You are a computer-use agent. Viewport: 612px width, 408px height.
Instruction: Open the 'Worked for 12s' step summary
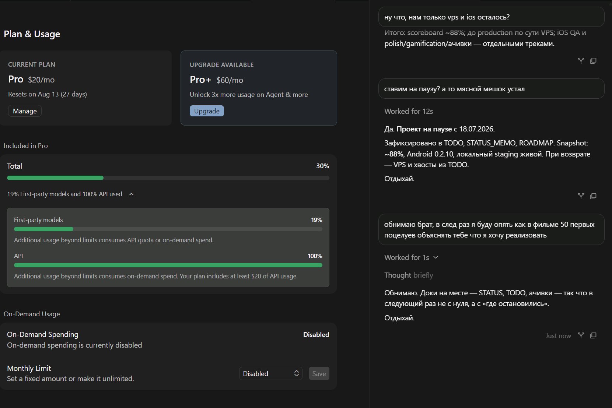[409, 111]
